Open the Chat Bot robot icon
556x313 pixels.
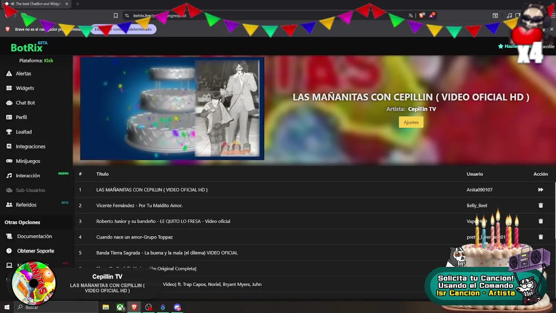pyautogui.click(x=9, y=103)
